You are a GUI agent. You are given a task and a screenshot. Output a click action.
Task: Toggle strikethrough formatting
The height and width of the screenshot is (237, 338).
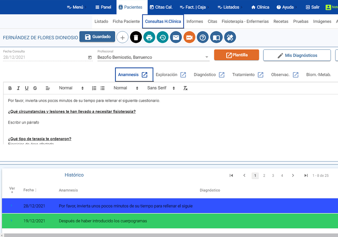pyautogui.click(x=35, y=88)
